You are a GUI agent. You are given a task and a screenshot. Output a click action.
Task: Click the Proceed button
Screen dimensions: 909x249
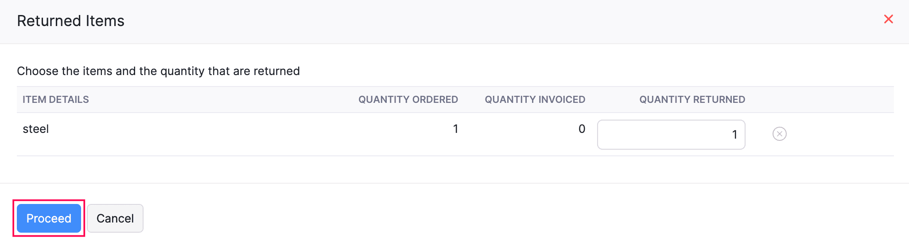(x=49, y=218)
